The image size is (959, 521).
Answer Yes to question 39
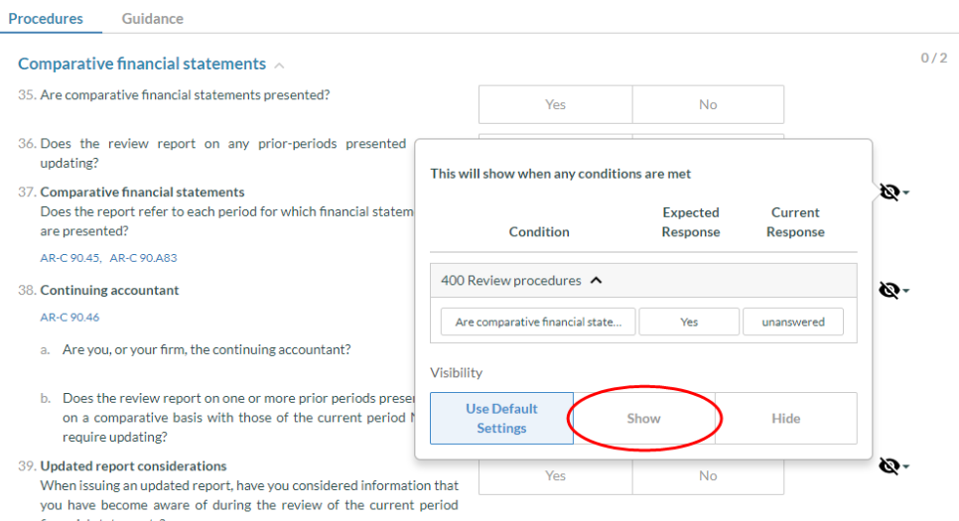[x=555, y=475]
